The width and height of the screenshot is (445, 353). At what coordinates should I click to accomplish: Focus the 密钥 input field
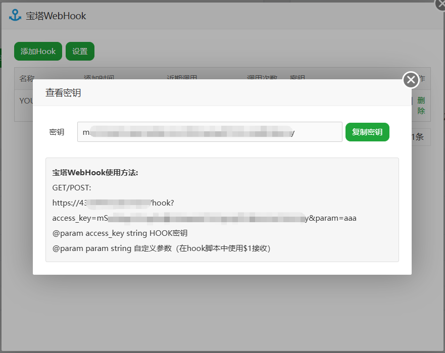coord(210,132)
